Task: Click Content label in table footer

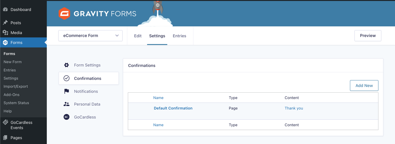Action: click(x=292, y=125)
